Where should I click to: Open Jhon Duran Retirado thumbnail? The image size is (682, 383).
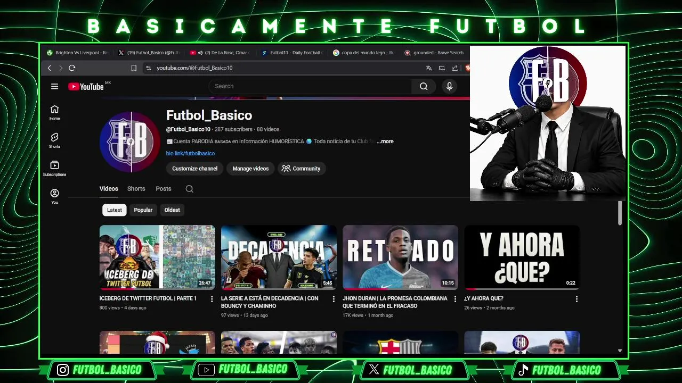coord(400,257)
